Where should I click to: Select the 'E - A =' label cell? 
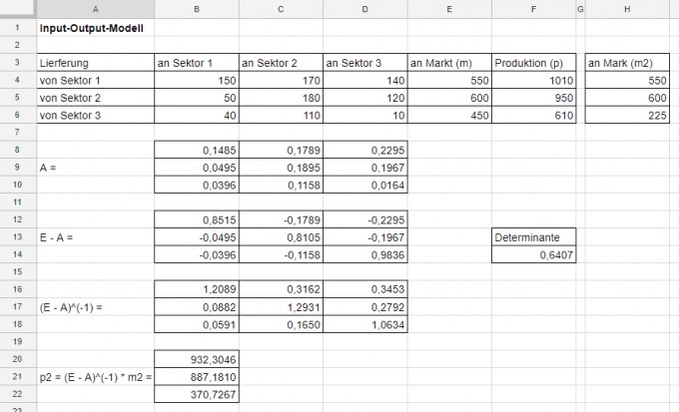click(96, 237)
